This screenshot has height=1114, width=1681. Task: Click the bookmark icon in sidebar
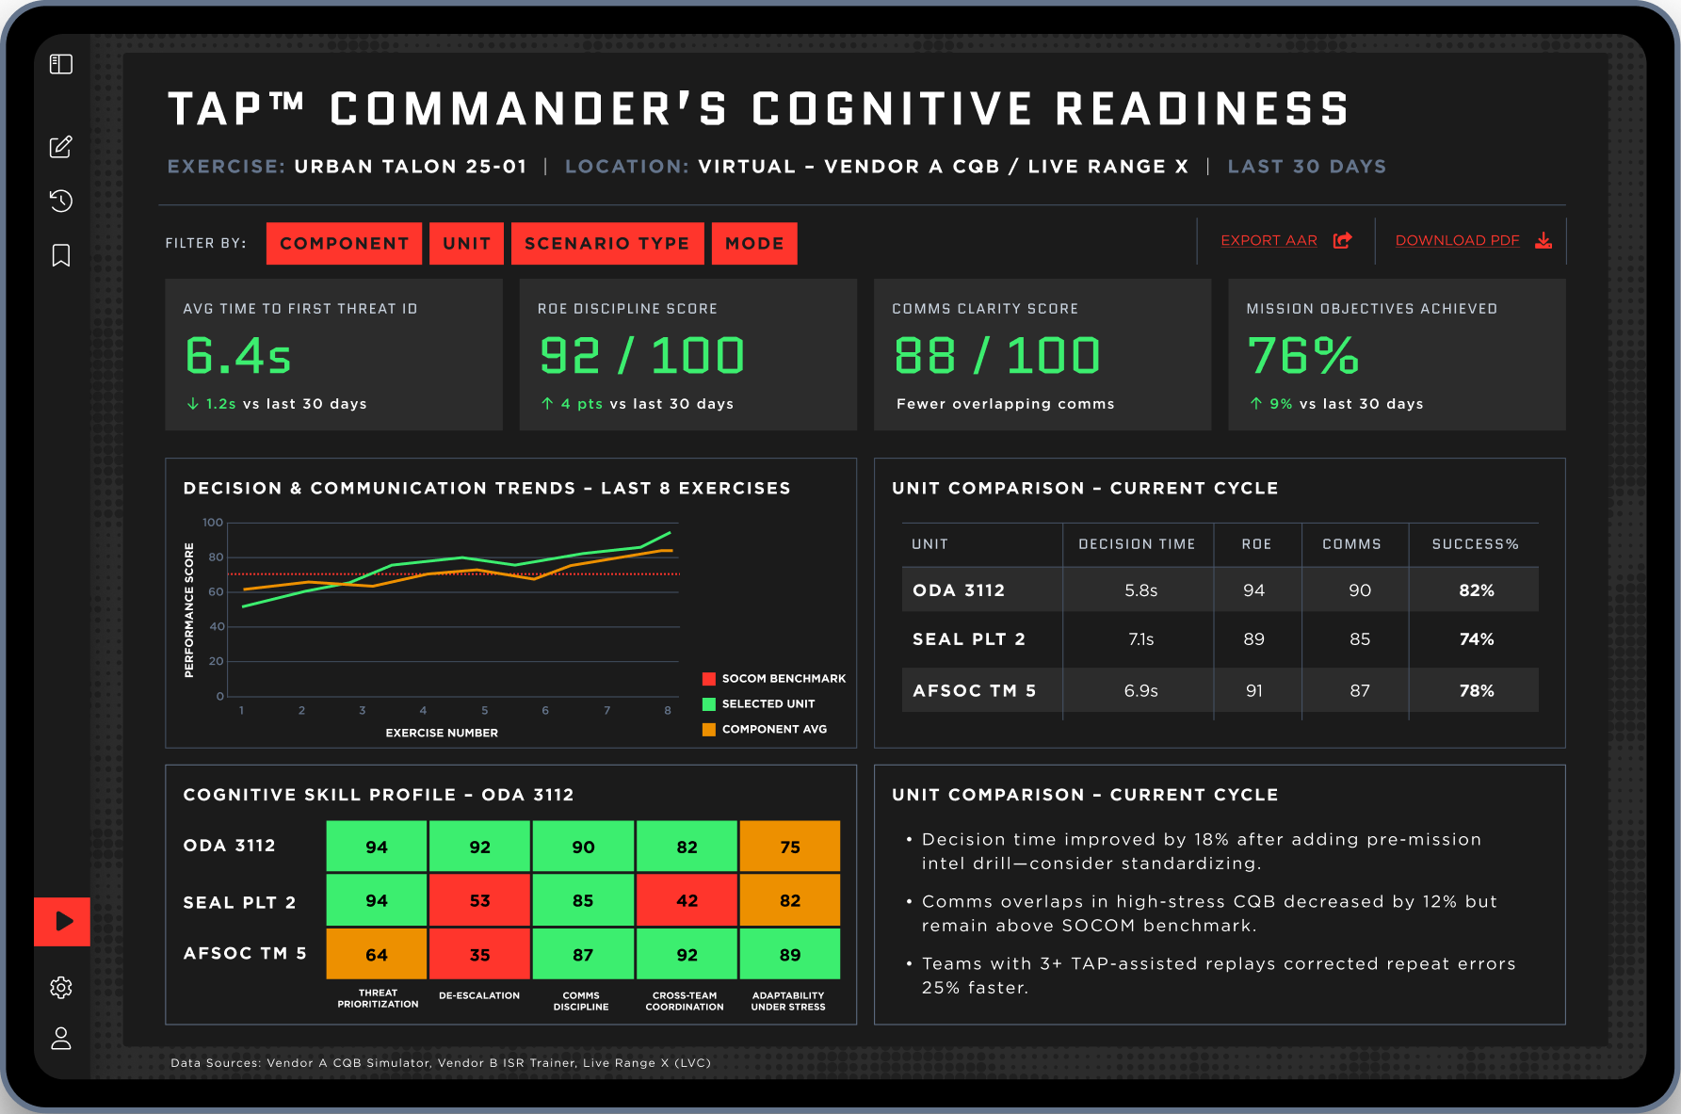click(x=61, y=255)
